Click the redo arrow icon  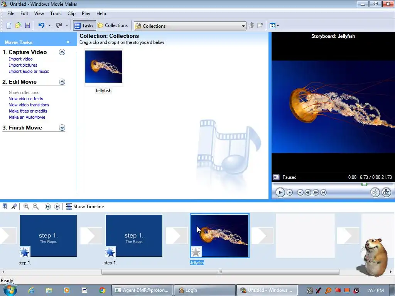(x=59, y=25)
